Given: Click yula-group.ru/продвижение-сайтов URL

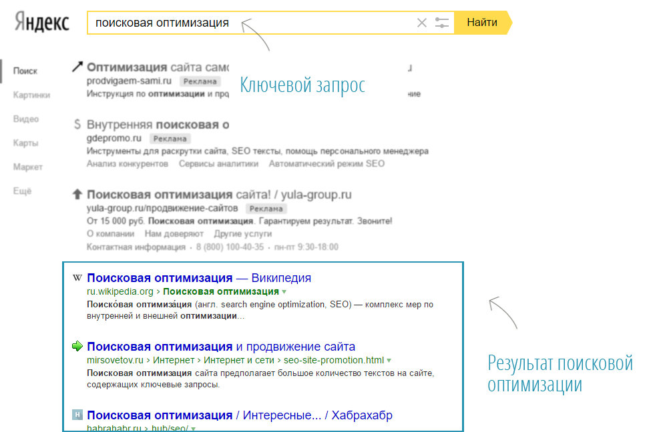Looking at the screenshot, I should click(x=162, y=209).
